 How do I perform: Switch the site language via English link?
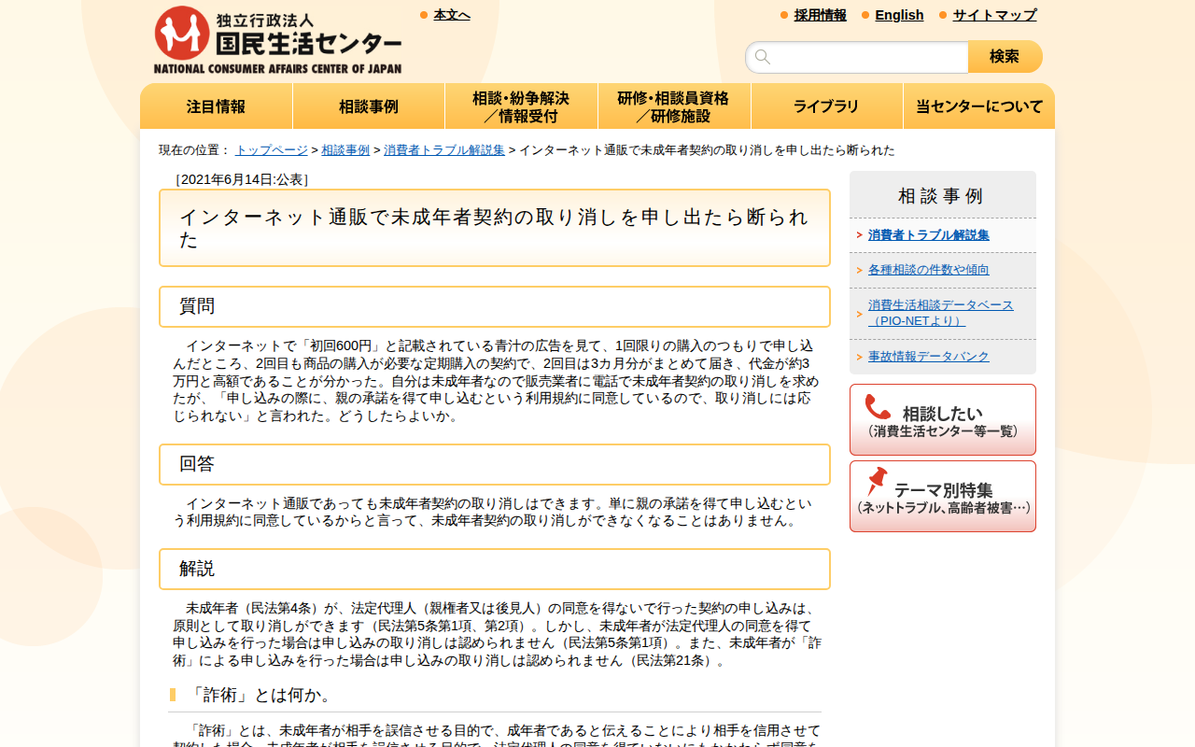pos(899,15)
